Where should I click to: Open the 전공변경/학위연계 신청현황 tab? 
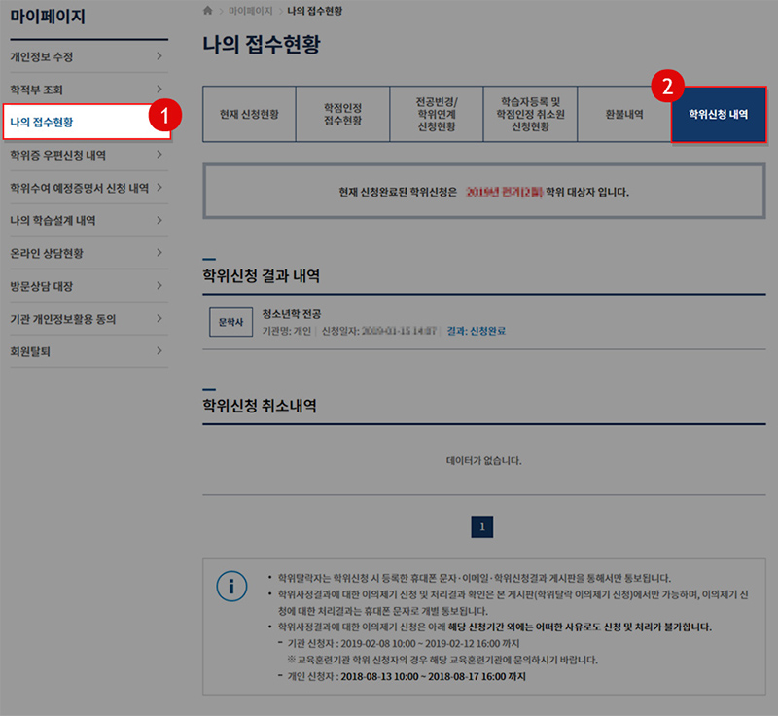(x=437, y=115)
